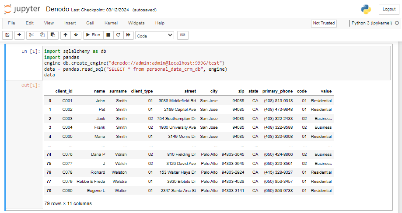Click the surname column header
Image resolution: width=402 pixels, height=213 pixels.
point(118,91)
